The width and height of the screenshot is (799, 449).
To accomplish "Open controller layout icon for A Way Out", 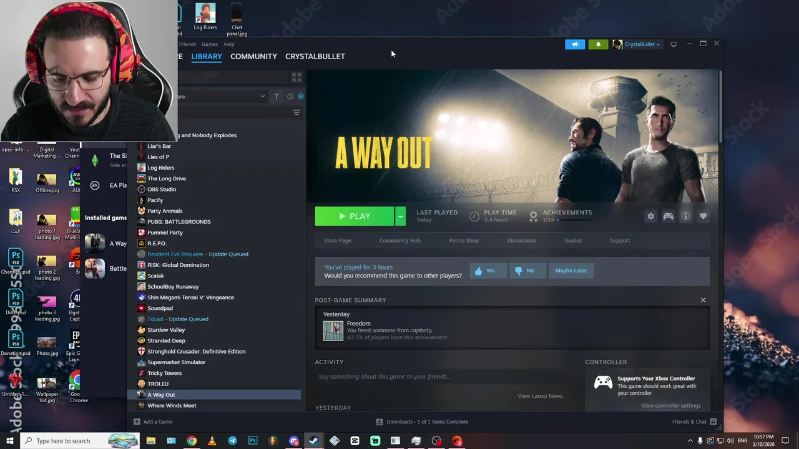I will (x=668, y=216).
